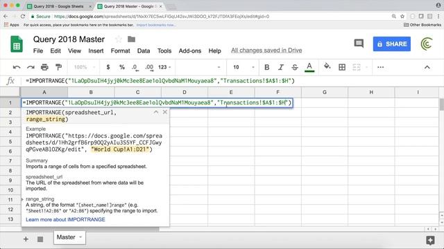Screen dimensions: 444x249
Task: Click Import bookmarks now link
Action: pyautogui.click(x=155, y=25)
